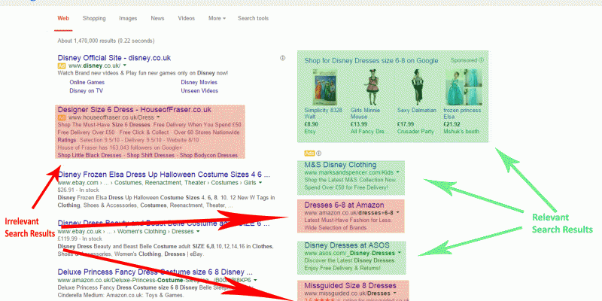602x301 pixels.
Task: Click the £13.99 price of Minnie Mouse costume
Action: click(x=359, y=124)
